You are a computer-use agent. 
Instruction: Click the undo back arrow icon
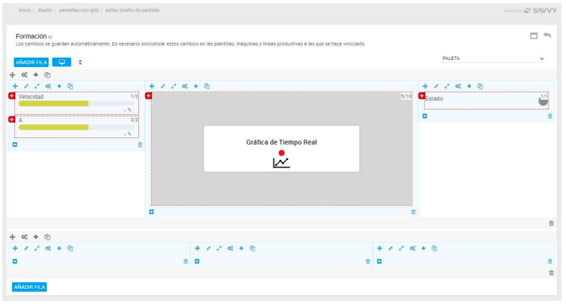tap(547, 35)
